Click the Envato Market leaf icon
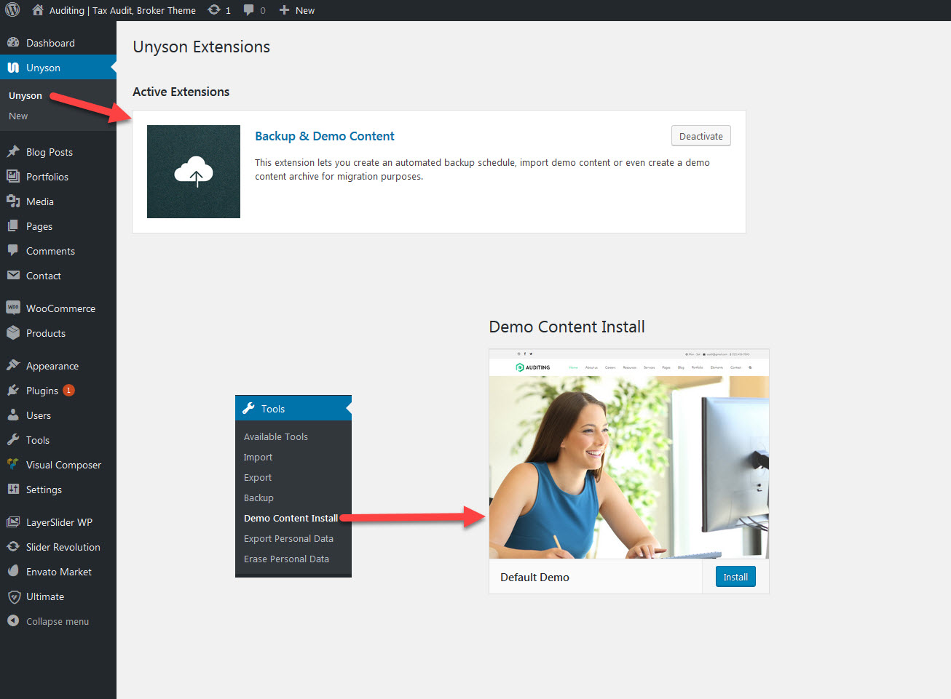The image size is (951, 699). (x=13, y=571)
